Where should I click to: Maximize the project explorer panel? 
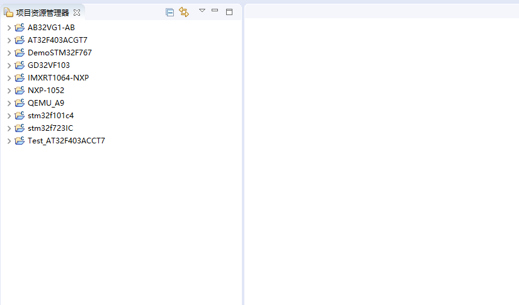(x=229, y=12)
